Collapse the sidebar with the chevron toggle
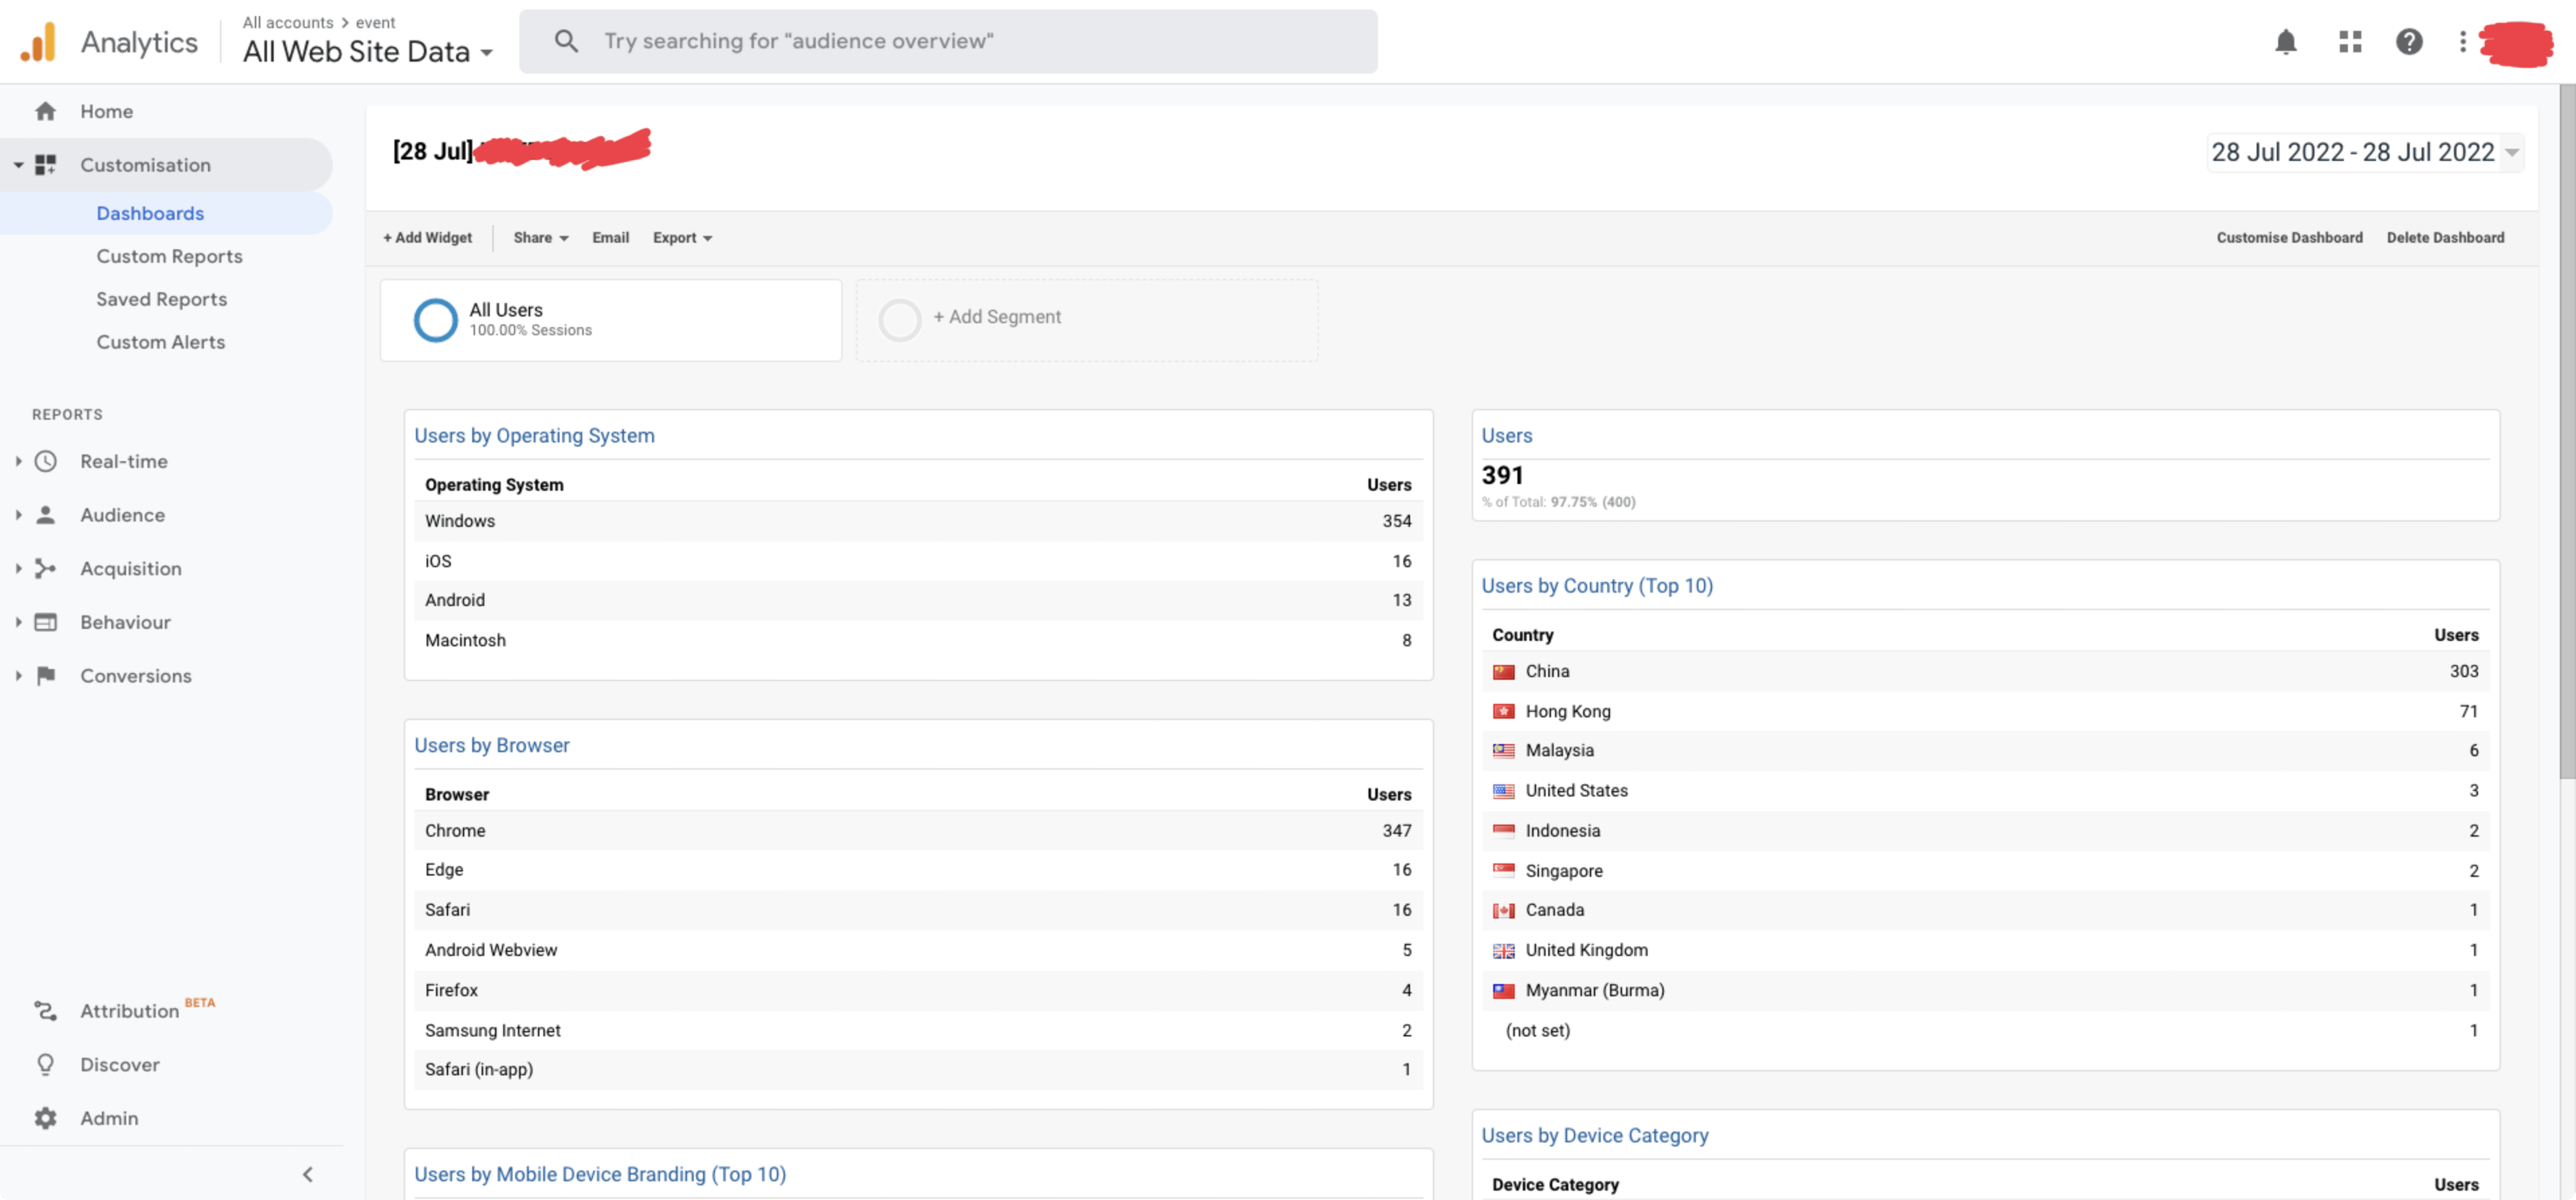 coord(307,1174)
